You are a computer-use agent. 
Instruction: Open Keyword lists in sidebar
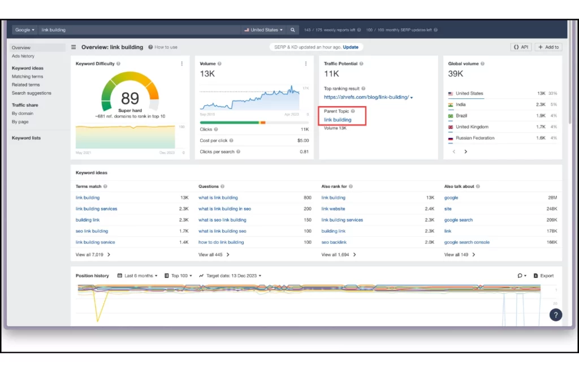26,138
